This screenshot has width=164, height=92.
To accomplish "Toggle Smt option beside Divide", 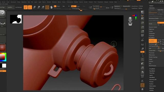I will click(160, 23).
